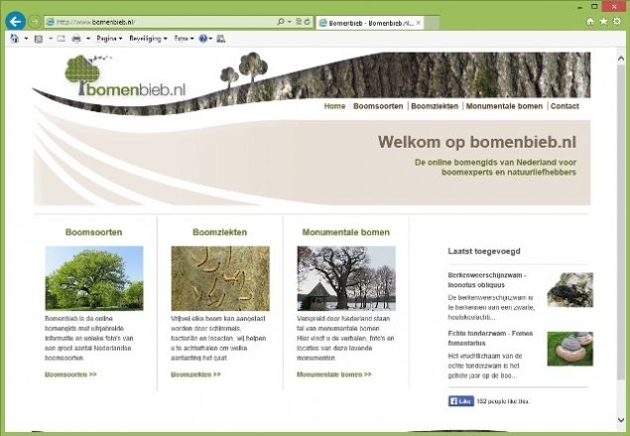Click the browser Back arrow button
630x436 pixels.
[15, 21]
